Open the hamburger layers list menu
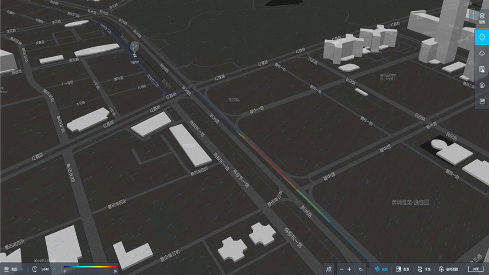 tap(6, 269)
